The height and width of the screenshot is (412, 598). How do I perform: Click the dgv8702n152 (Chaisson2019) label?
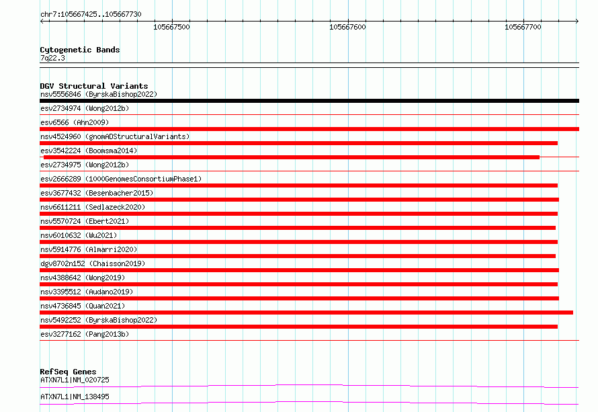pyautogui.click(x=93, y=263)
